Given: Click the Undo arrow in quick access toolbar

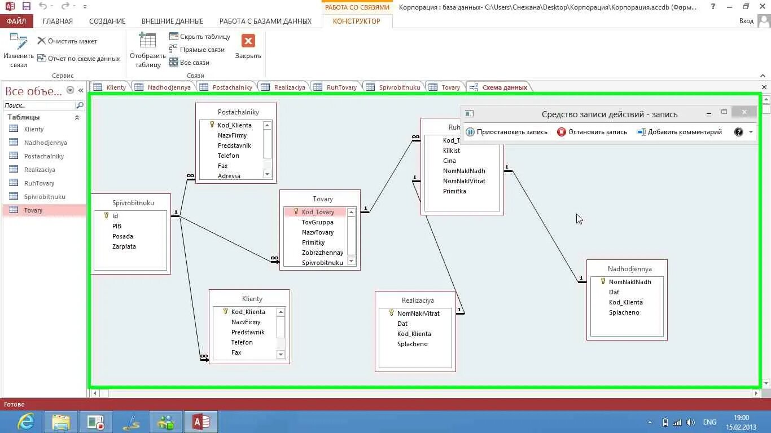Looking at the screenshot, I should tap(43, 6).
